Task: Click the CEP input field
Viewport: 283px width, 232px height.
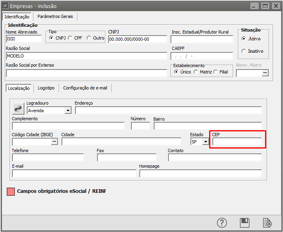Action: (237, 141)
